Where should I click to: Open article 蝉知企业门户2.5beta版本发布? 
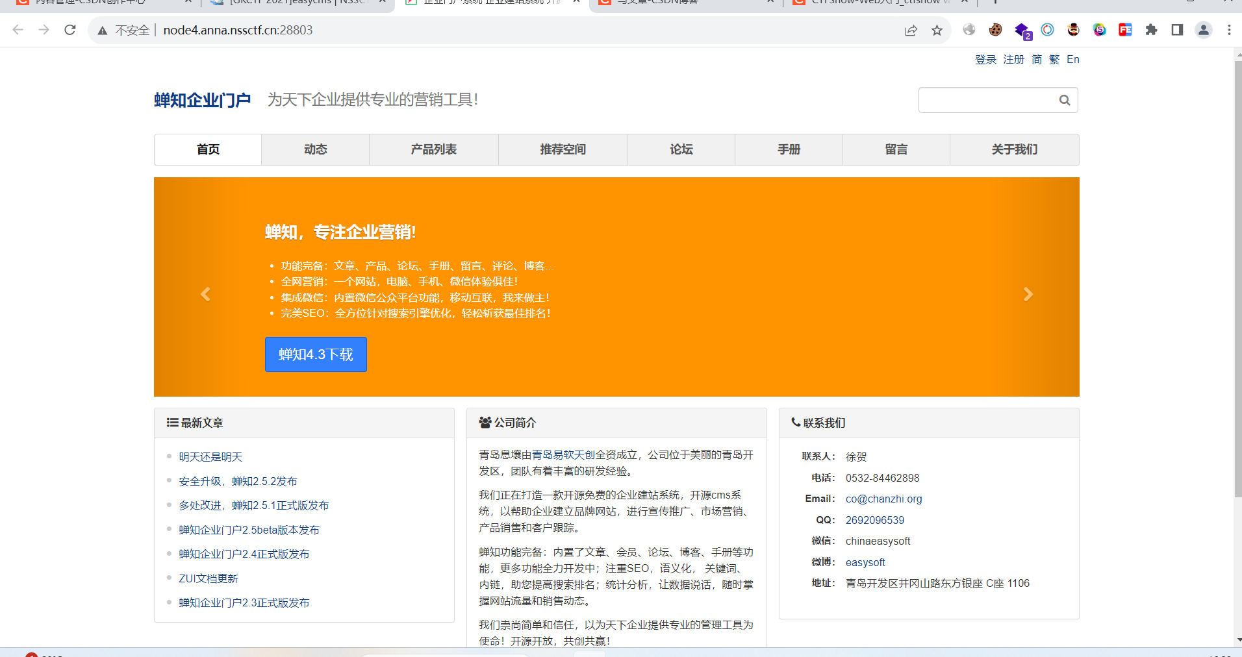coord(249,530)
